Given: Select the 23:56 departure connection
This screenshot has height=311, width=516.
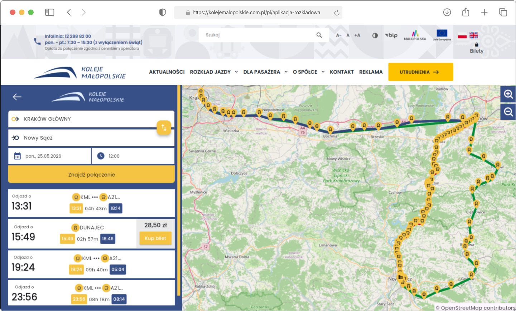Looking at the screenshot, I should [91, 293].
